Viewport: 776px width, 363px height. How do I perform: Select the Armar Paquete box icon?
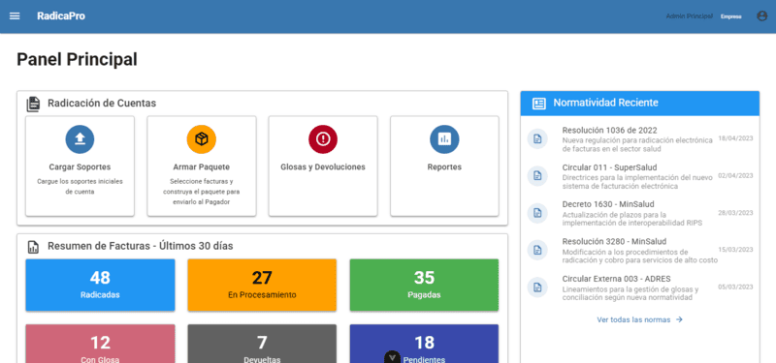point(202,139)
